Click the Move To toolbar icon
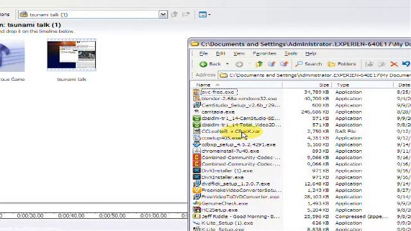The height and width of the screenshot is (231, 411). pyautogui.click(x=369, y=64)
